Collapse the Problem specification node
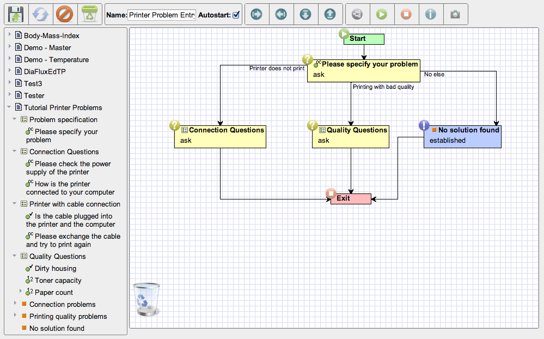544x339 pixels. [x=15, y=119]
